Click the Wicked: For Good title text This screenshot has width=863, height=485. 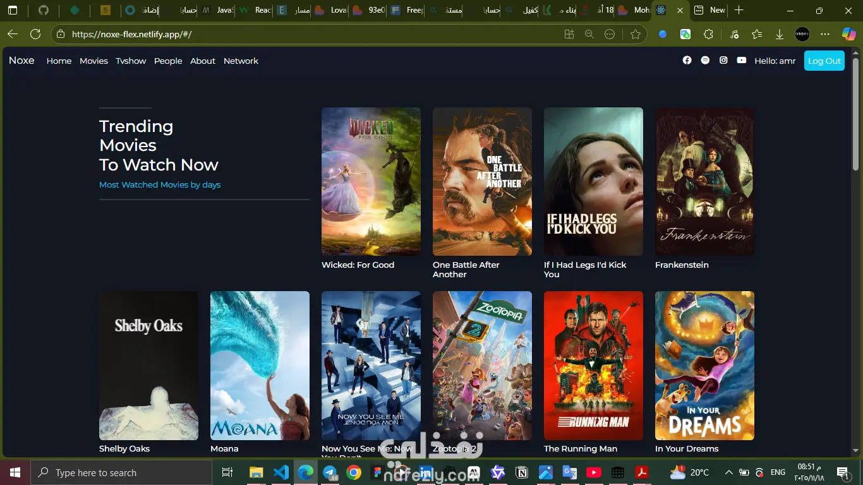[358, 265]
